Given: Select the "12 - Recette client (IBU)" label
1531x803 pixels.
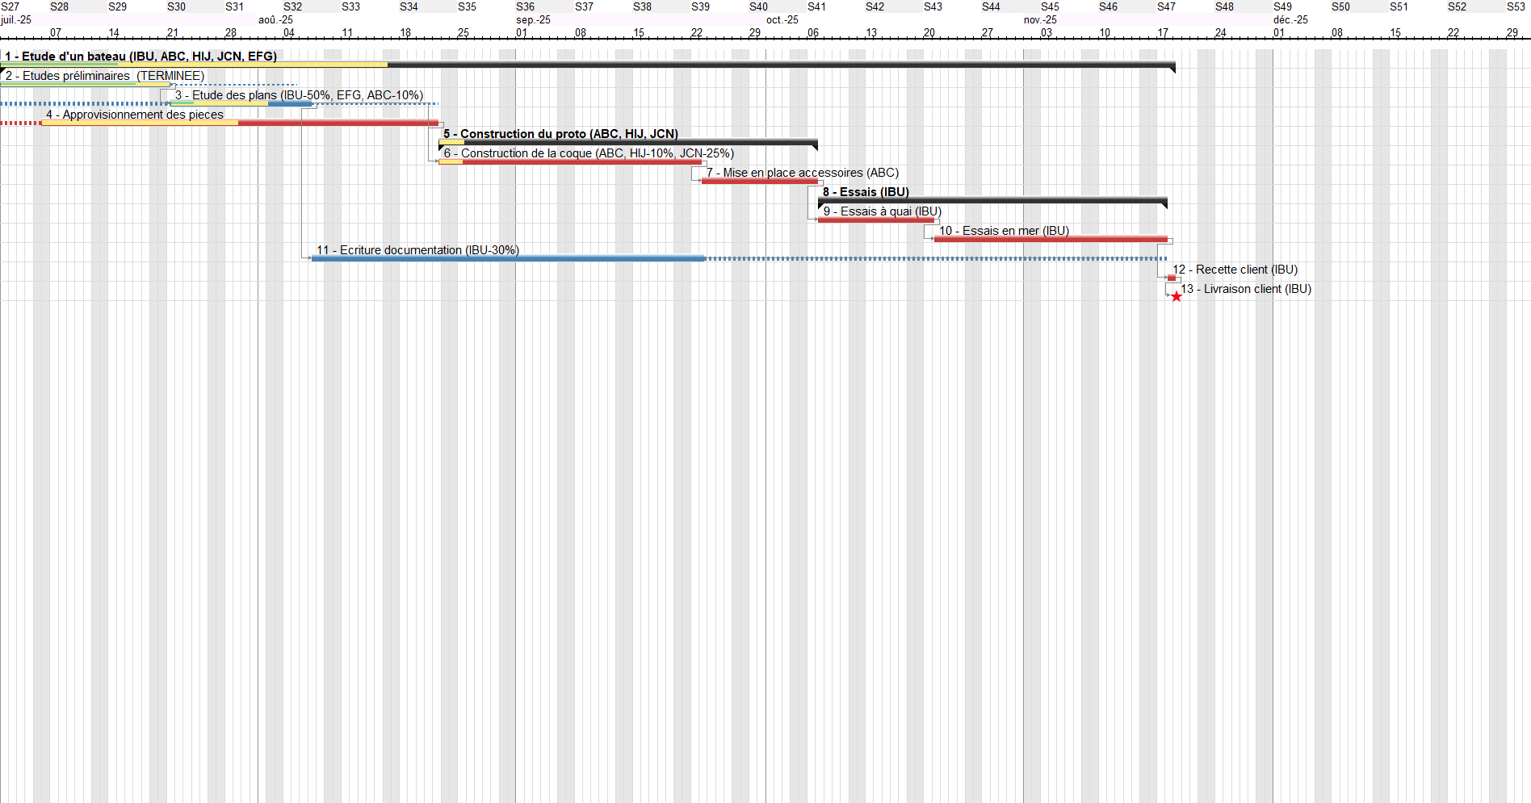Looking at the screenshot, I should [1235, 270].
